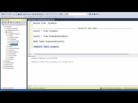The height and width of the screenshot is (103, 138).
Task: Select the Replication node
Action: point(9,65)
